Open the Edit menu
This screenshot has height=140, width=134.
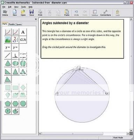pos(10,7)
